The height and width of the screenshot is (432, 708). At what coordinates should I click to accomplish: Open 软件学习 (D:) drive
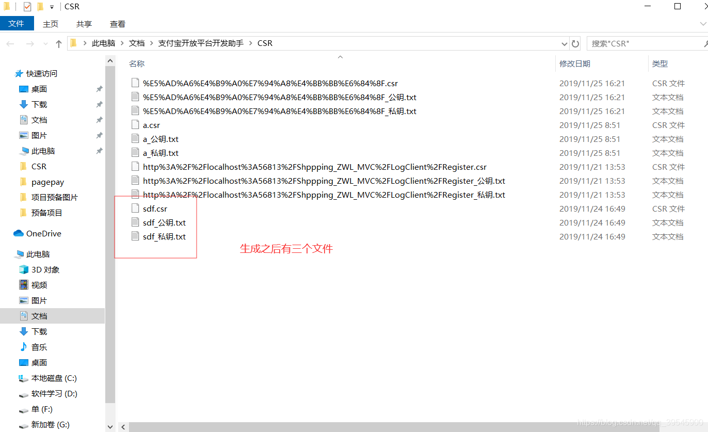pyautogui.click(x=54, y=394)
